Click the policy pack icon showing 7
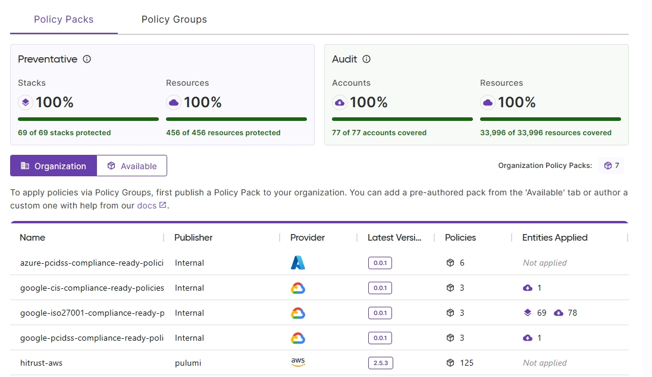This screenshot has height=377, width=652. click(x=611, y=166)
